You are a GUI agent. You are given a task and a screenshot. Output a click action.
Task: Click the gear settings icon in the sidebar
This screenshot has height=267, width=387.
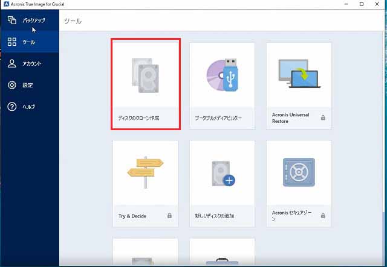[12, 85]
